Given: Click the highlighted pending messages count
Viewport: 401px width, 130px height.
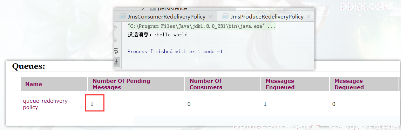Looking at the screenshot, I should [95, 103].
